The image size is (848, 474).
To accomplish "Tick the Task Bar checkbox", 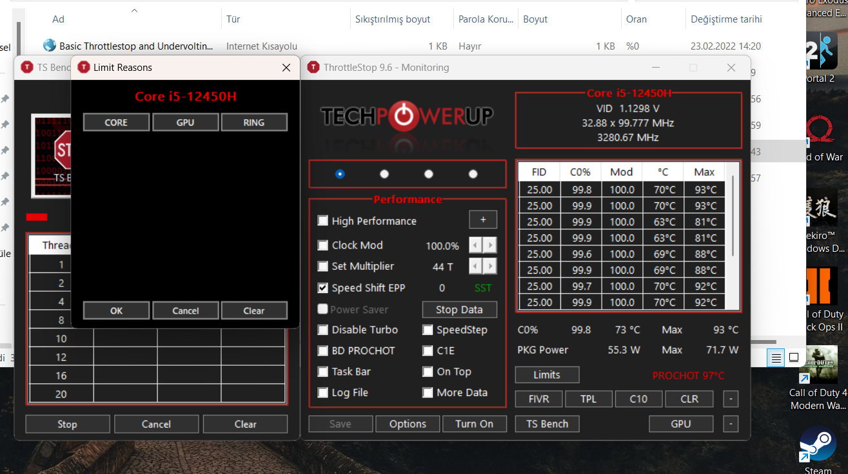I will click(323, 372).
